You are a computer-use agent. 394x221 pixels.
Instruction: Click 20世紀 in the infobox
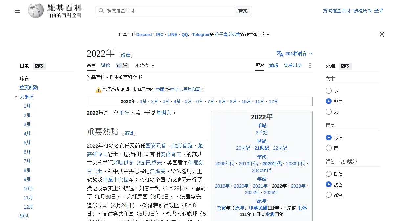(243, 148)
